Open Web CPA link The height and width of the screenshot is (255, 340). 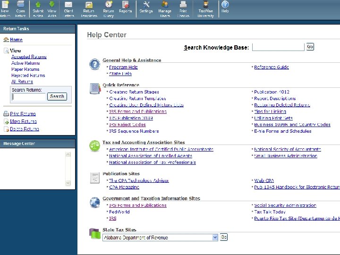tap(264, 180)
